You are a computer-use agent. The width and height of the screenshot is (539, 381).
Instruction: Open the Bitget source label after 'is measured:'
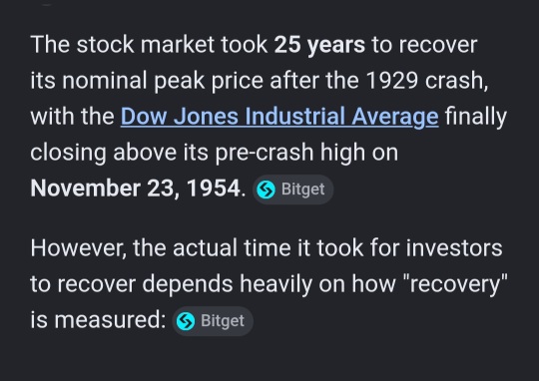213,321
